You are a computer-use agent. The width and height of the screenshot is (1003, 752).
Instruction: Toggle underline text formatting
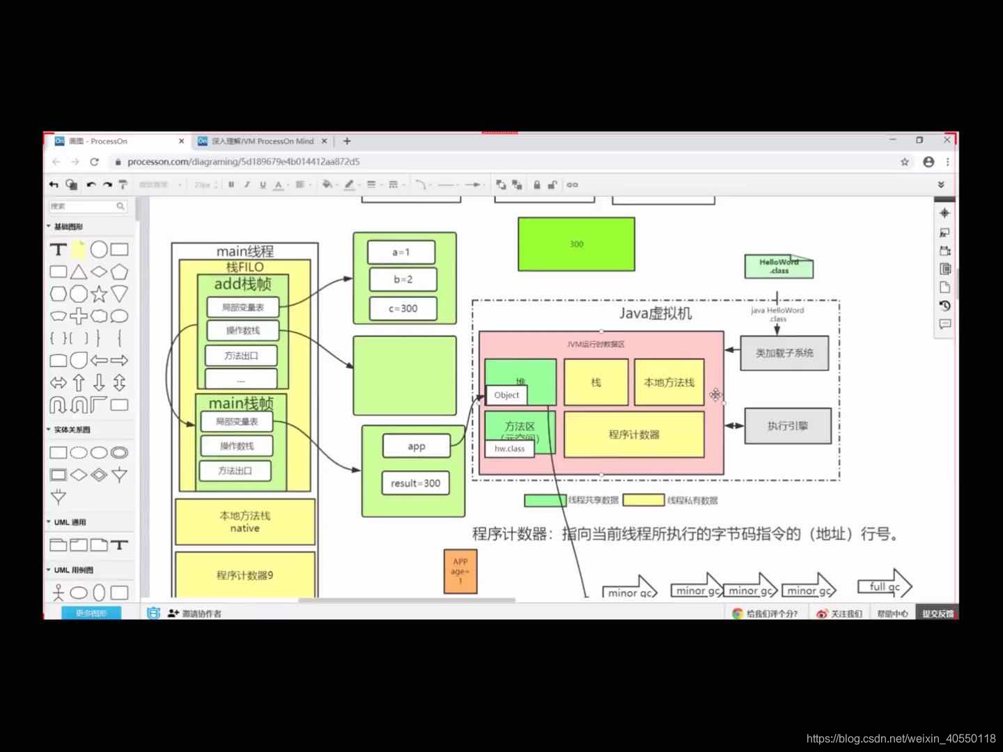(x=263, y=185)
